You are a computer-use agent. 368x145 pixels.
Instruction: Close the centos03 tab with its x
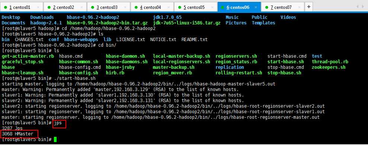[125, 7]
